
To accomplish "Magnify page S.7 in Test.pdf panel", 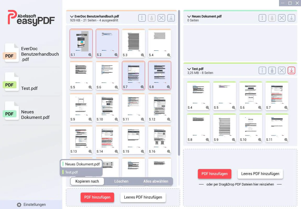I will tap(286, 108).
